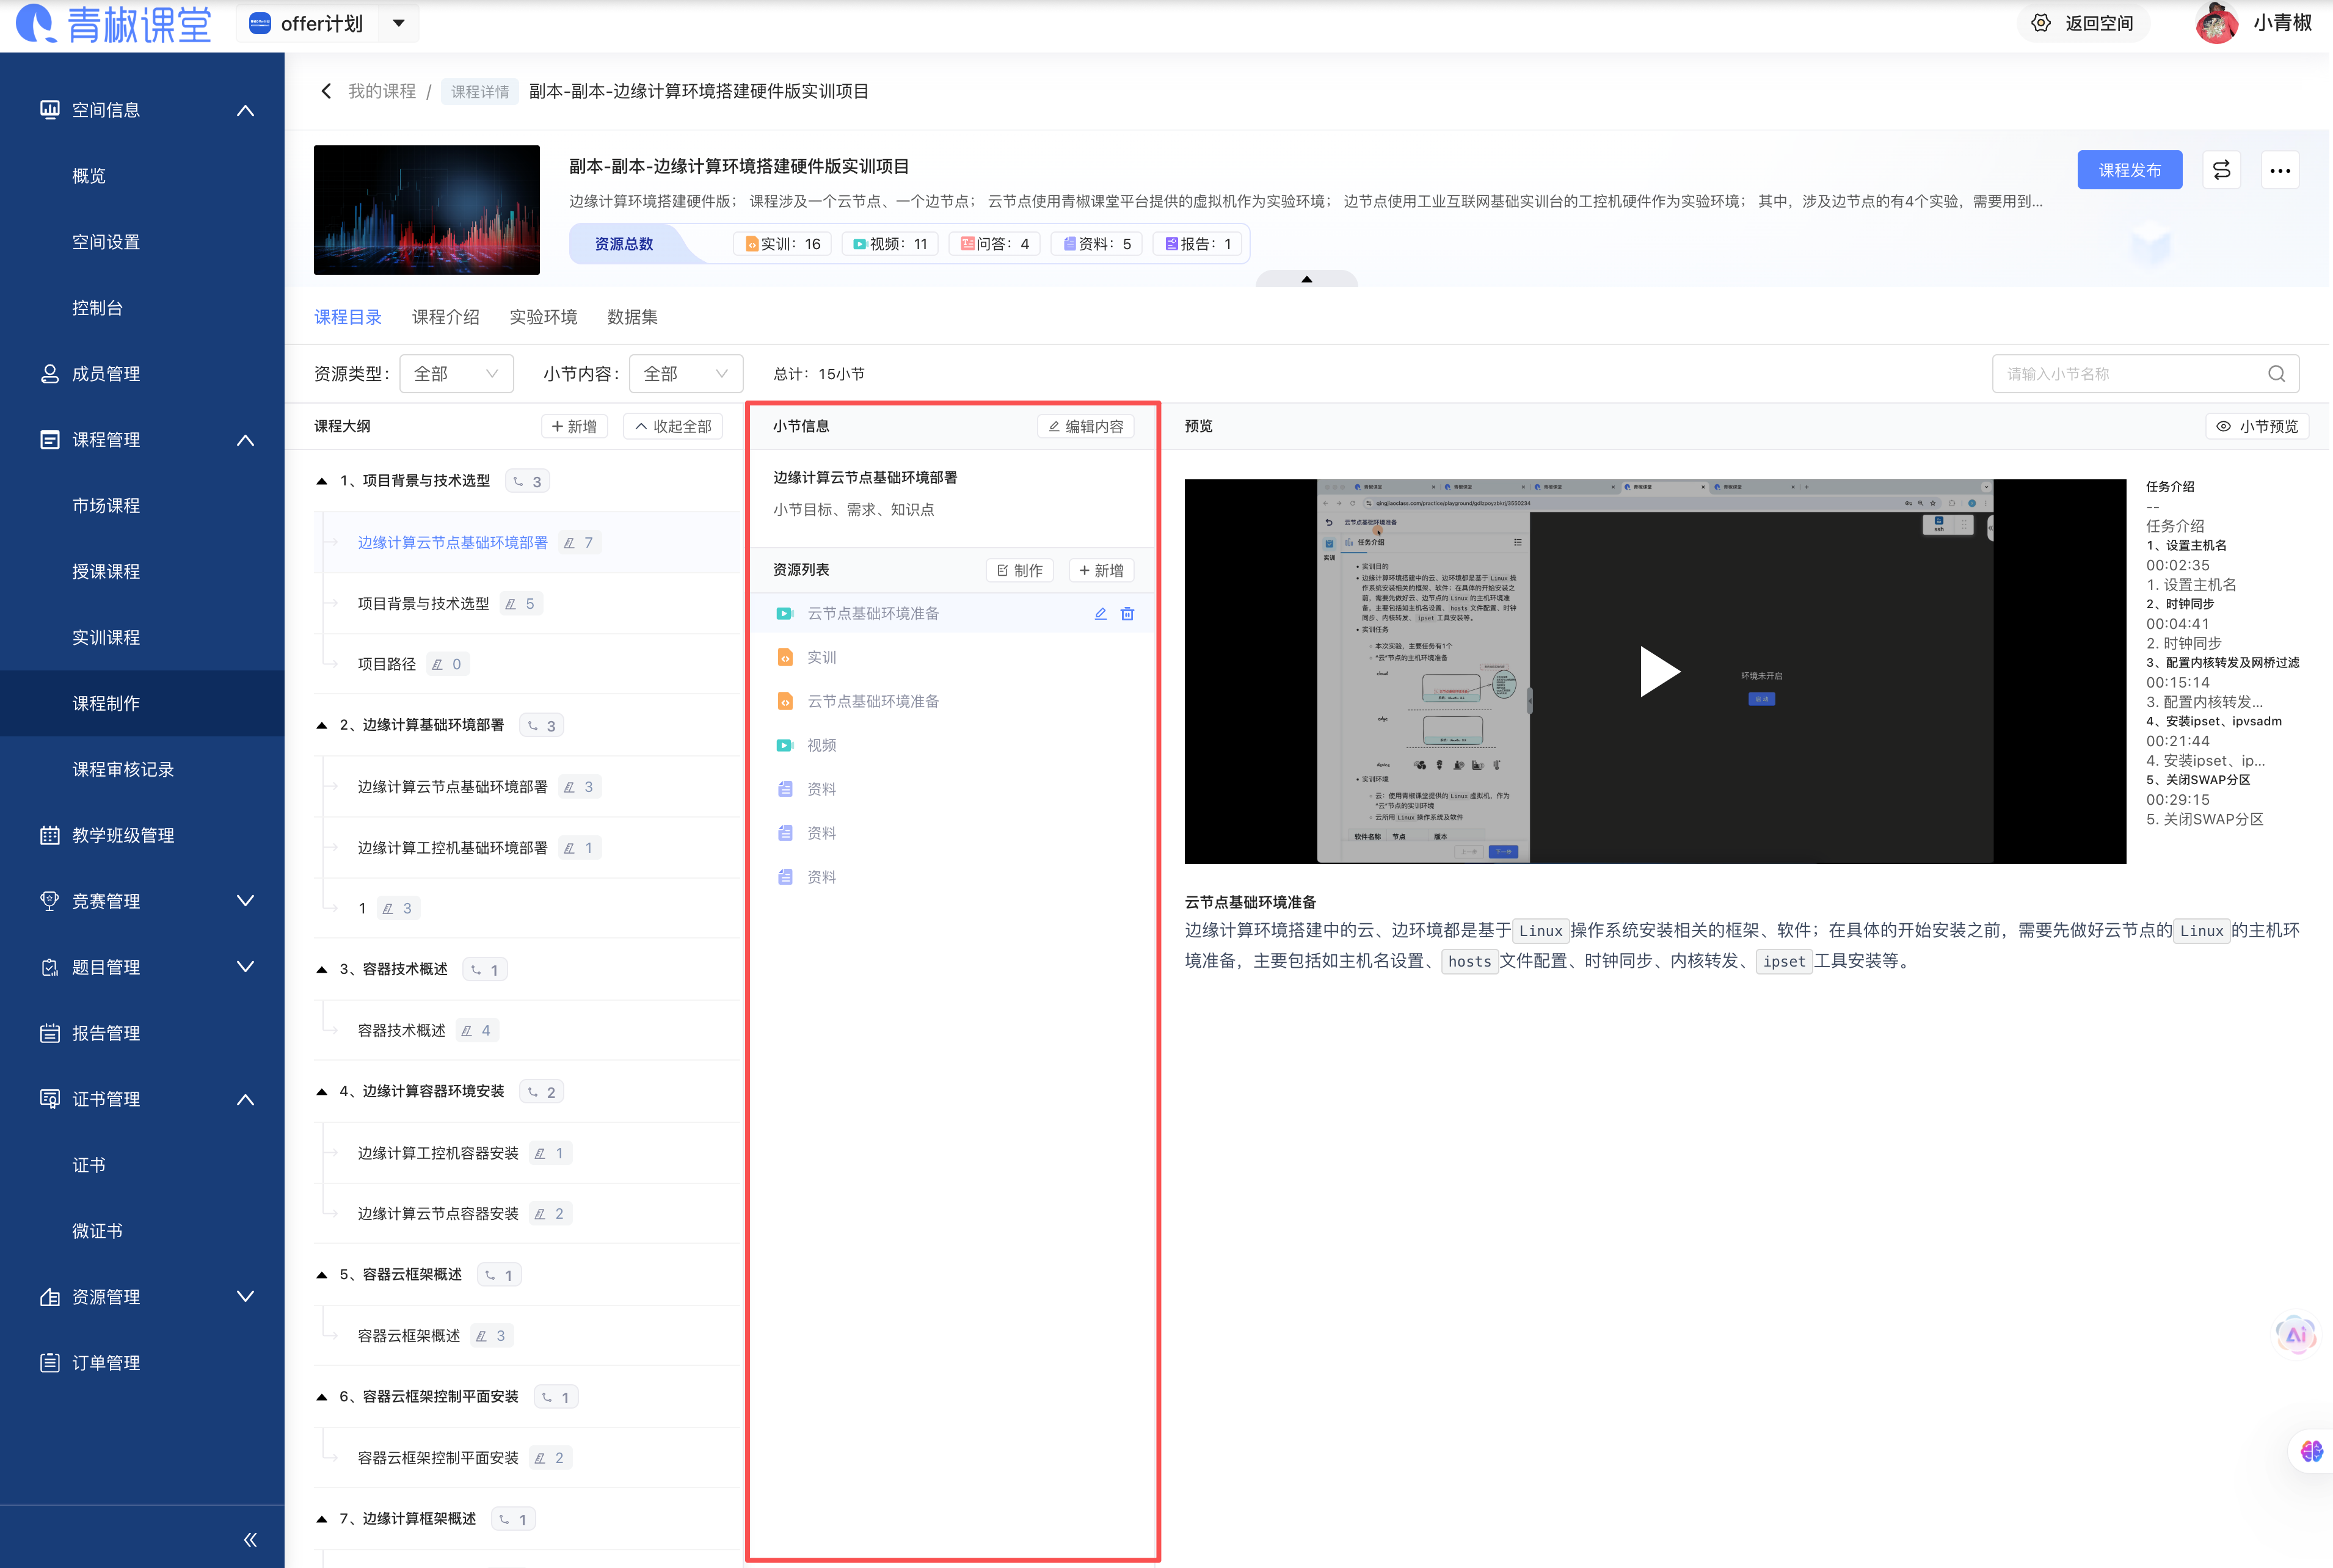The image size is (2333, 1568).
Task: Switch to the 课程介绍 tab
Action: pyautogui.click(x=446, y=316)
